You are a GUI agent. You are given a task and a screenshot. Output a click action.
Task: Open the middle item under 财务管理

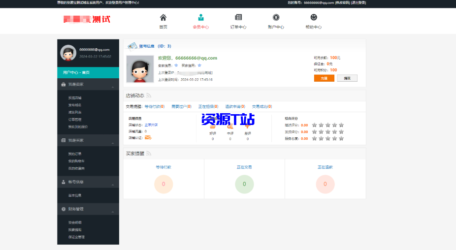tap(75, 230)
